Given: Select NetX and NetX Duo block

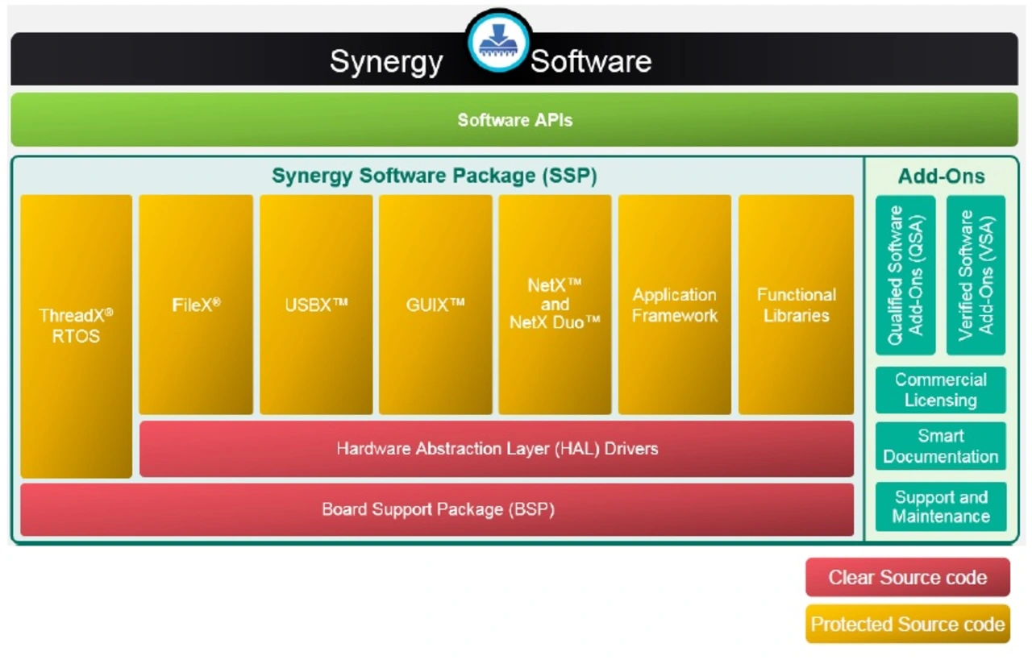Looking at the screenshot, I should click(x=555, y=305).
